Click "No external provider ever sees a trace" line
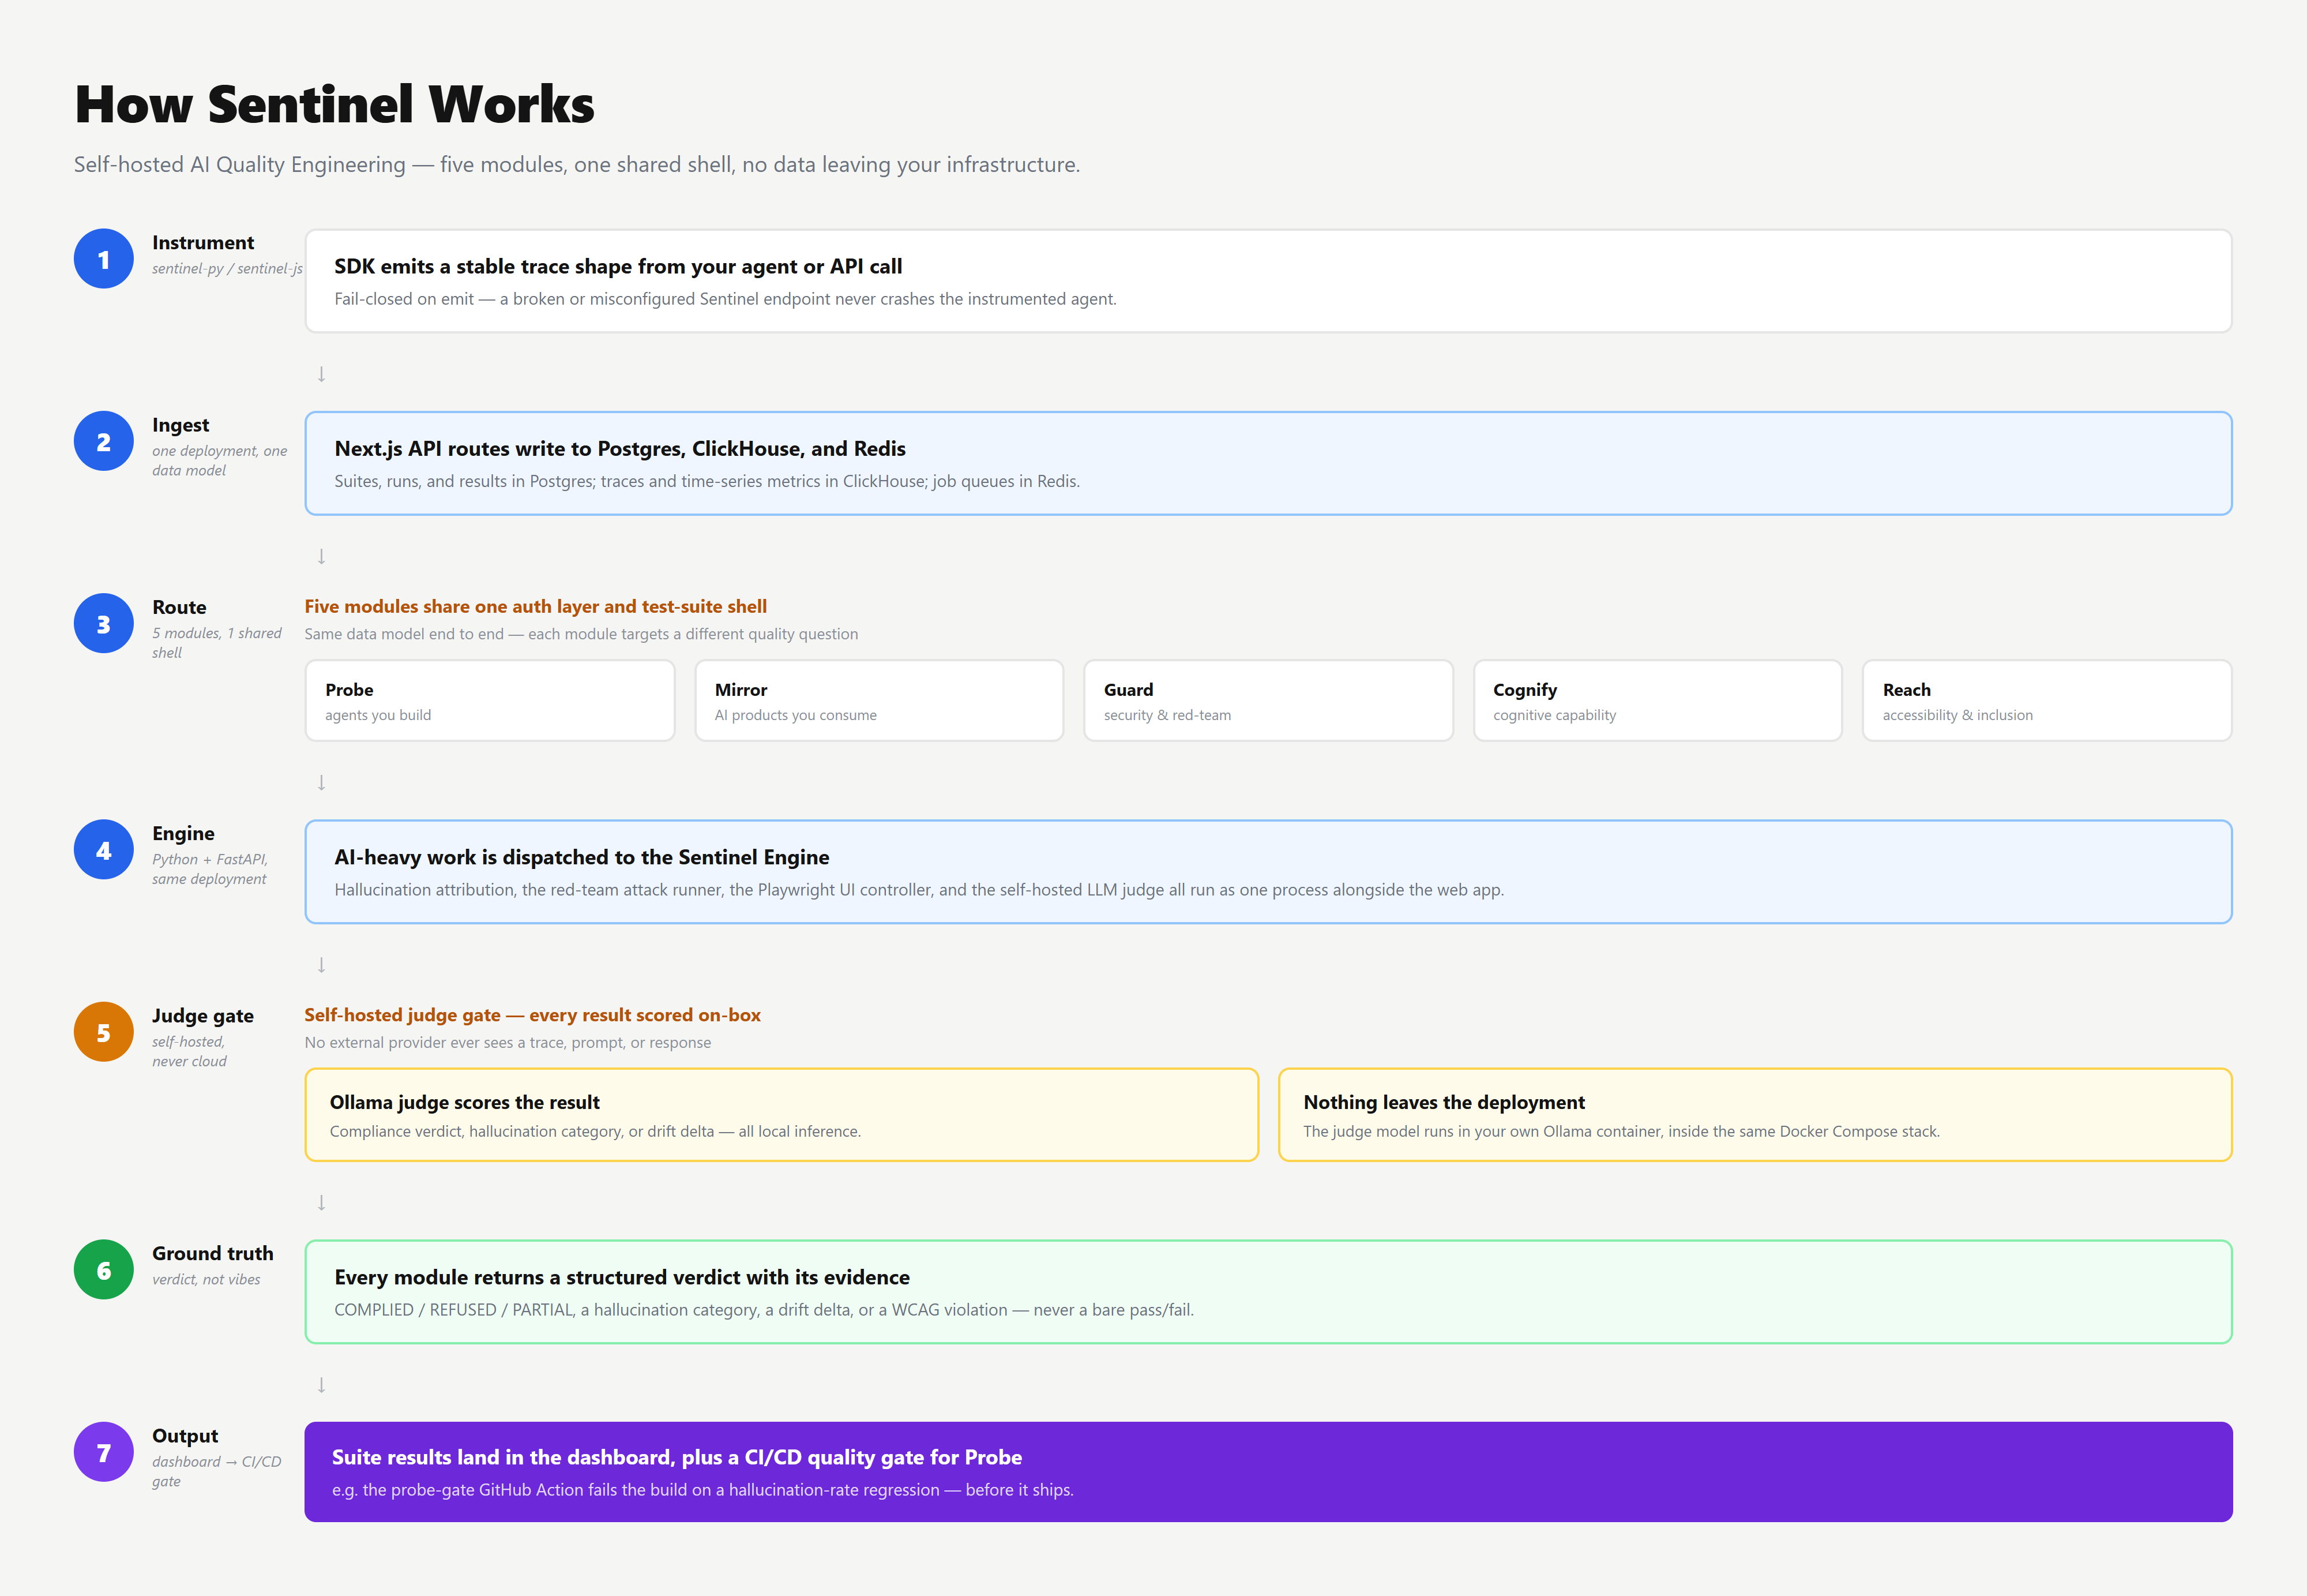Image resolution: width=2307 pixels, height=1596 pixels. point(508,1042)
